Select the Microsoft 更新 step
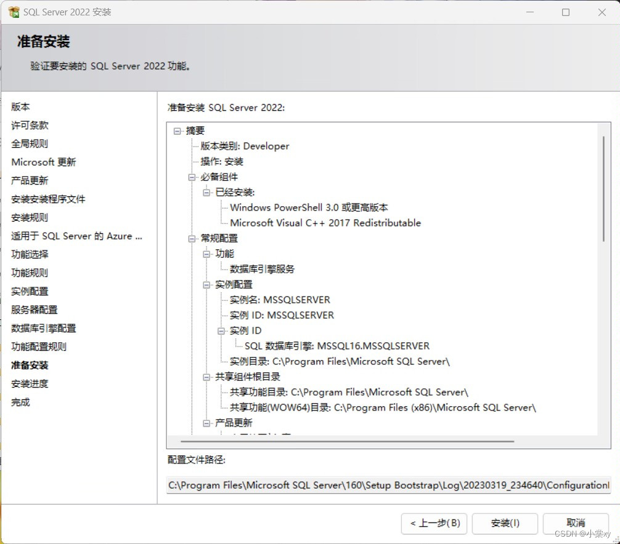This screenshot has height=544, width=620. pyautogui.click(x=44, y=162)
